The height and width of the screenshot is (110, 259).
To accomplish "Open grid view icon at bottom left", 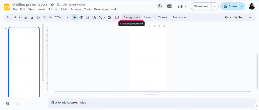I will 7,104.
